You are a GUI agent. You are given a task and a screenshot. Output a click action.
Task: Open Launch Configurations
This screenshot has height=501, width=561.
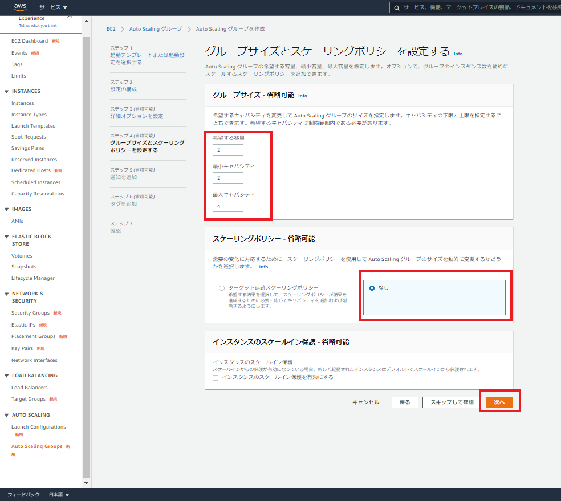point(38,427)
